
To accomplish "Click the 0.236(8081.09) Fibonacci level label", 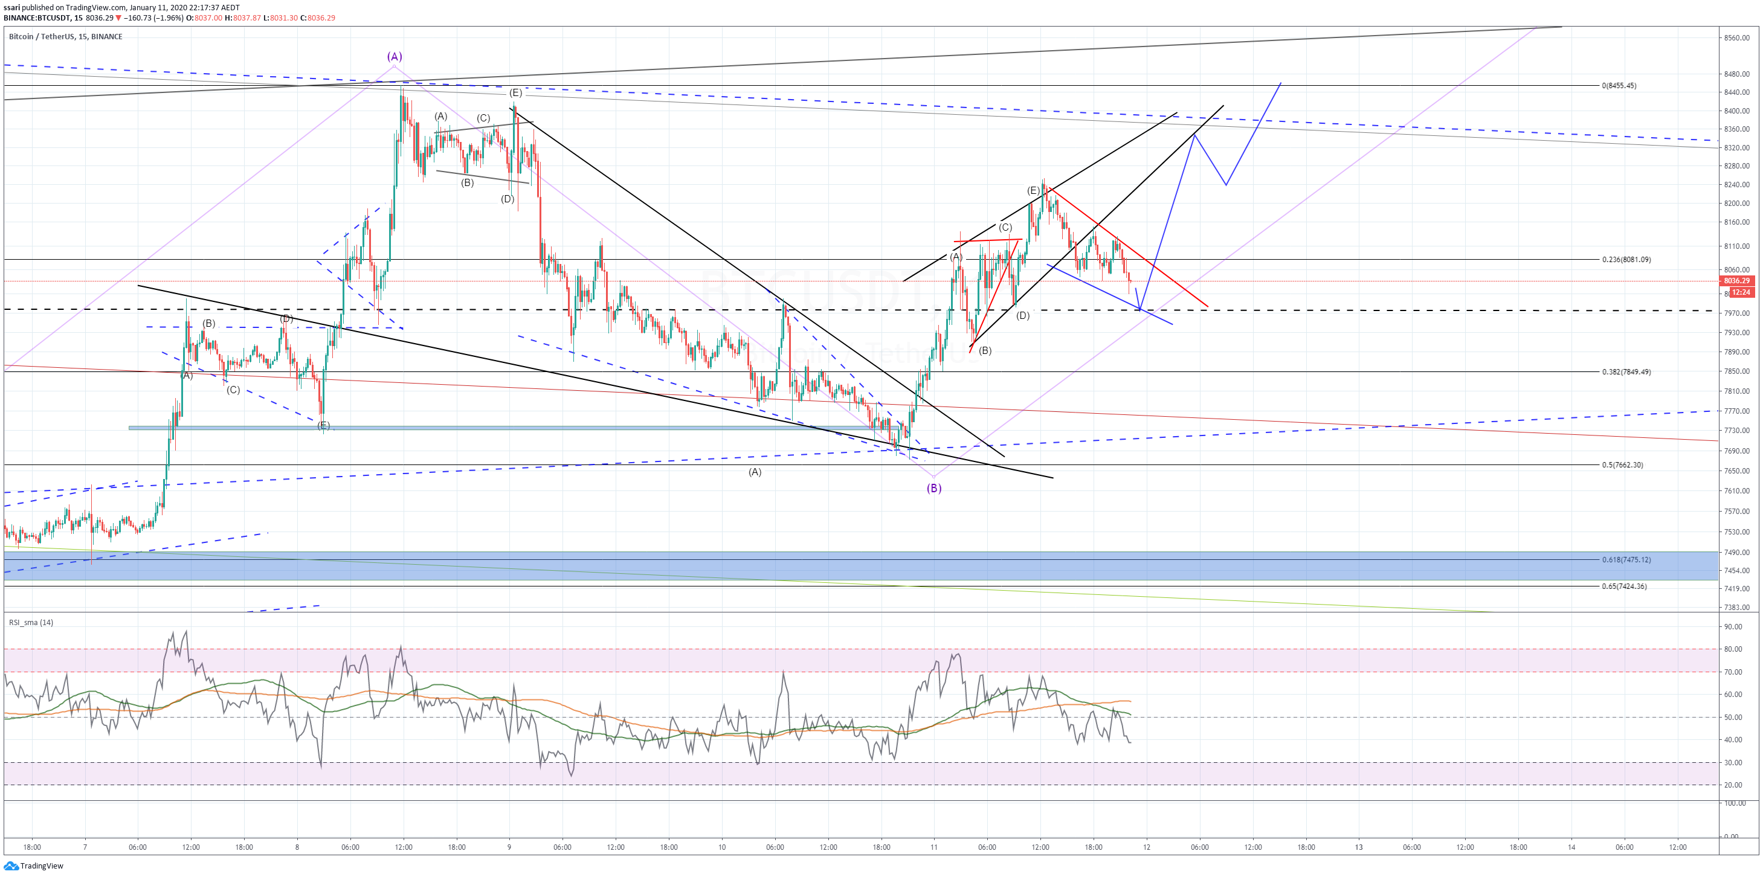I will (x=1626, y=259).
